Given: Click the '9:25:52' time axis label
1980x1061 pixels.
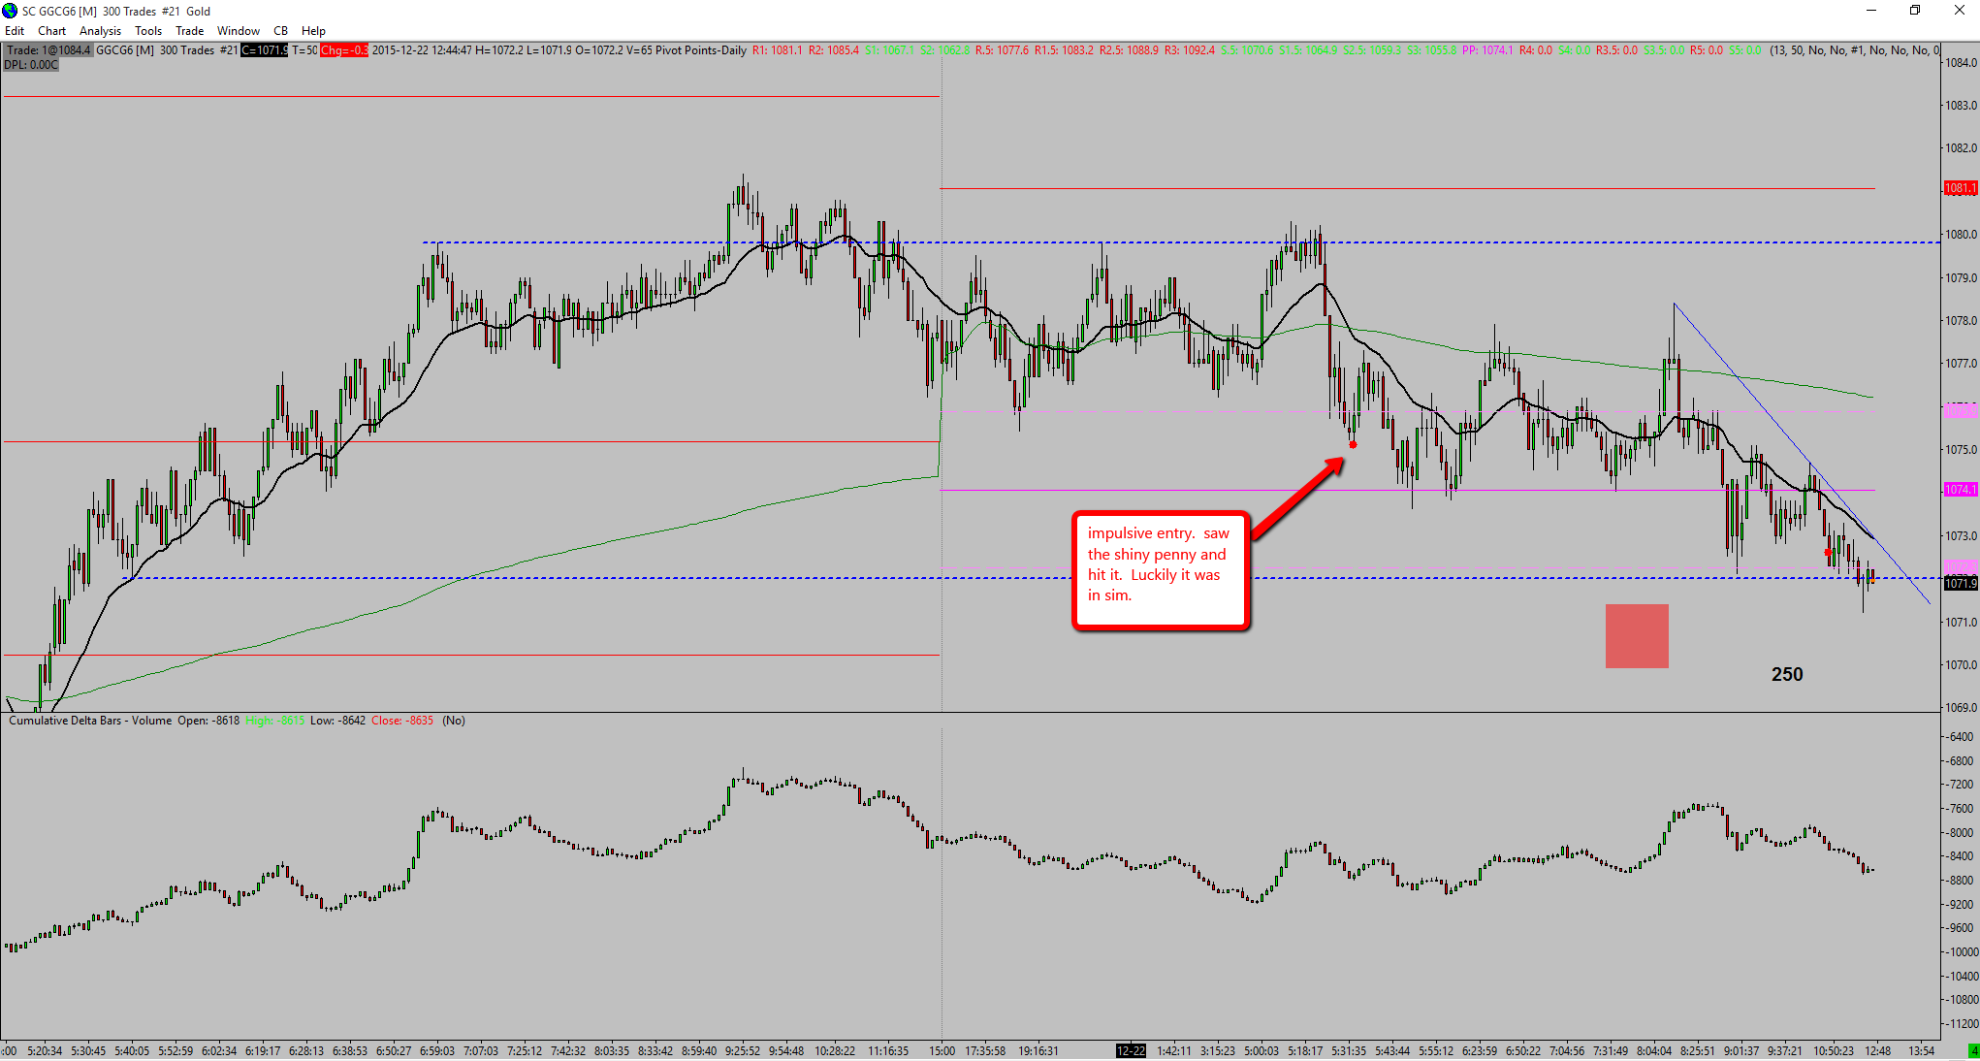Looking at the screenshot, I should coord(743,1051).
